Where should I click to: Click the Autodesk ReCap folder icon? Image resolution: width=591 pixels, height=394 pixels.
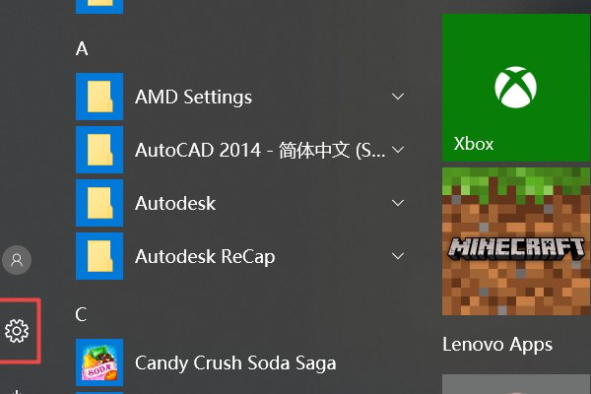[x=99, y=256]
